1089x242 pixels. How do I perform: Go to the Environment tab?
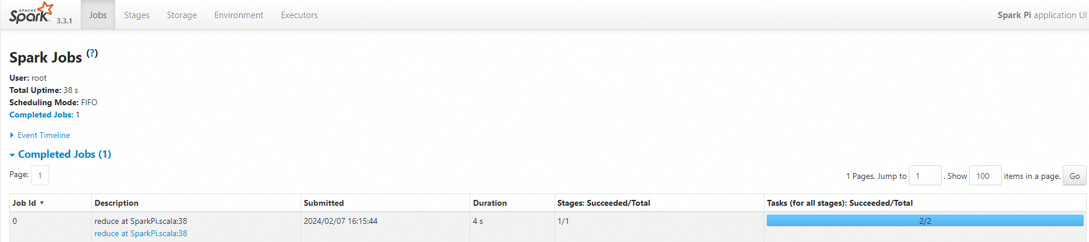click(x=239, y=15)
